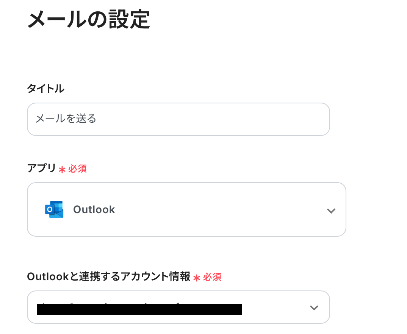Click the Outlook app icon

(54, 209)
